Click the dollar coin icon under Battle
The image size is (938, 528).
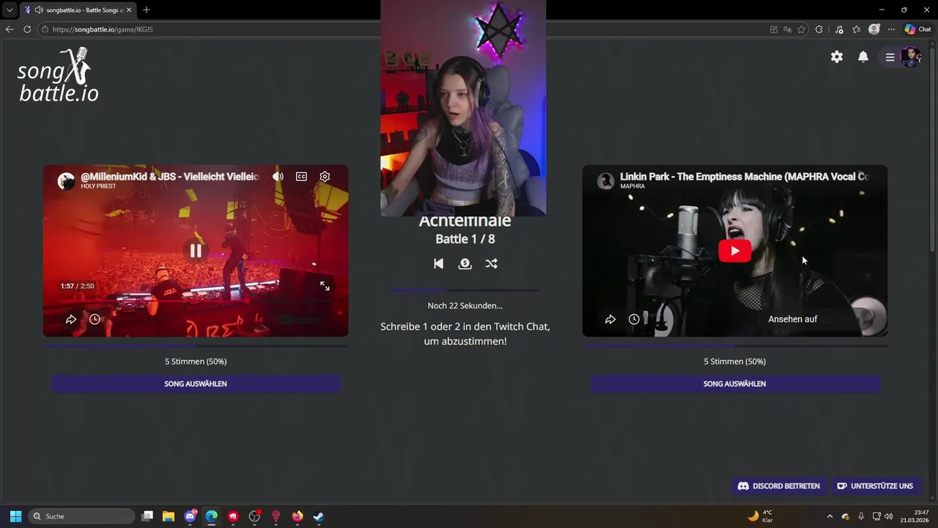click(465, 263)
